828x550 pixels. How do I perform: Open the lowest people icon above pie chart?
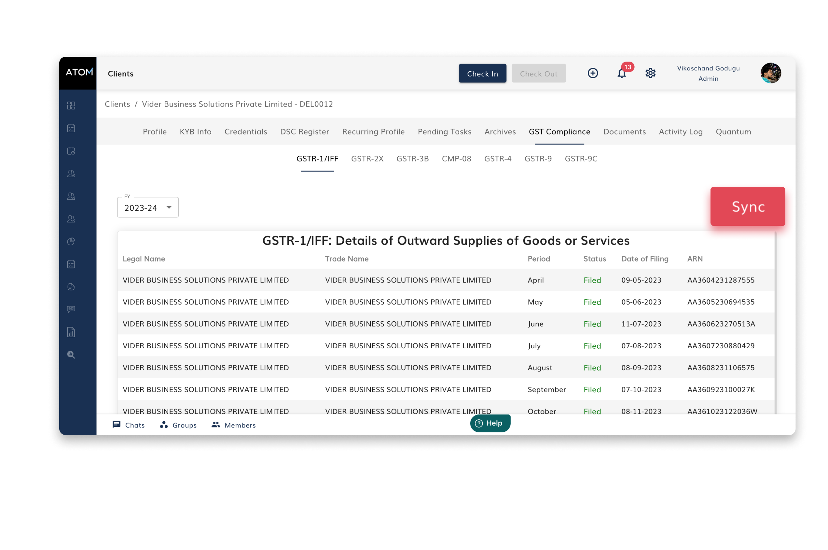(x=71, y=219)
